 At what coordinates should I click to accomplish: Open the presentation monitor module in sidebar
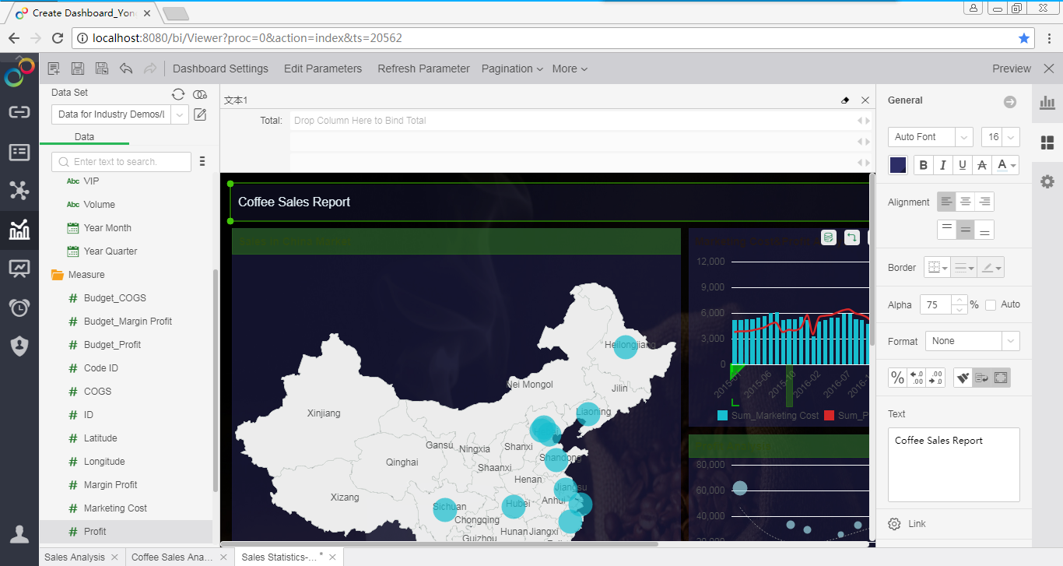pos(19,269)
